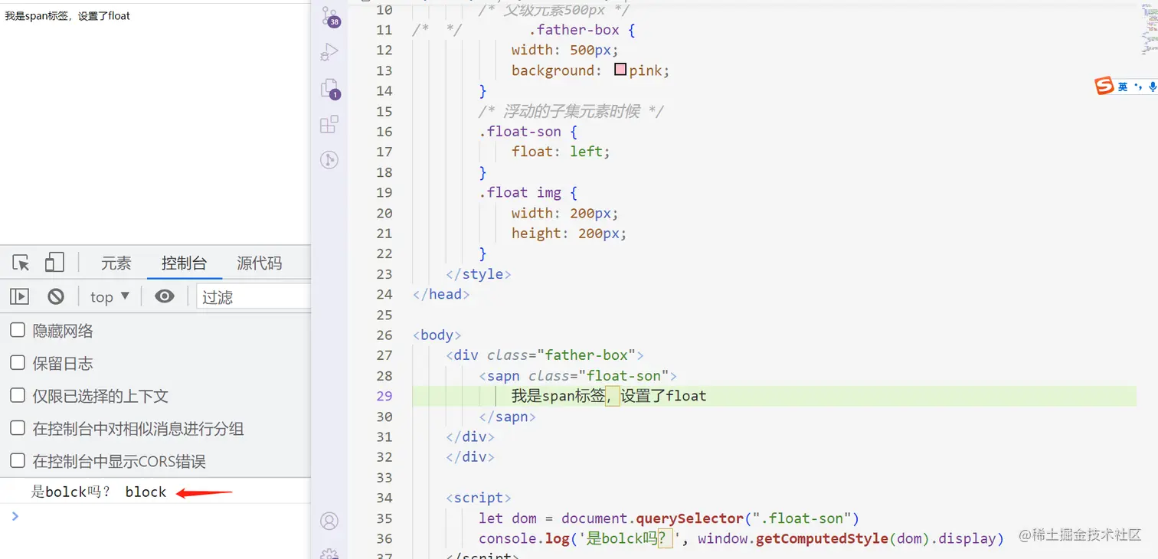1158x559 pixels.
Task: Check 仅限已选择的上下文 option
Action: 18,395
